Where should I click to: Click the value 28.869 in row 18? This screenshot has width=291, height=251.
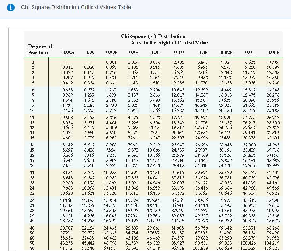pos(201,155)
